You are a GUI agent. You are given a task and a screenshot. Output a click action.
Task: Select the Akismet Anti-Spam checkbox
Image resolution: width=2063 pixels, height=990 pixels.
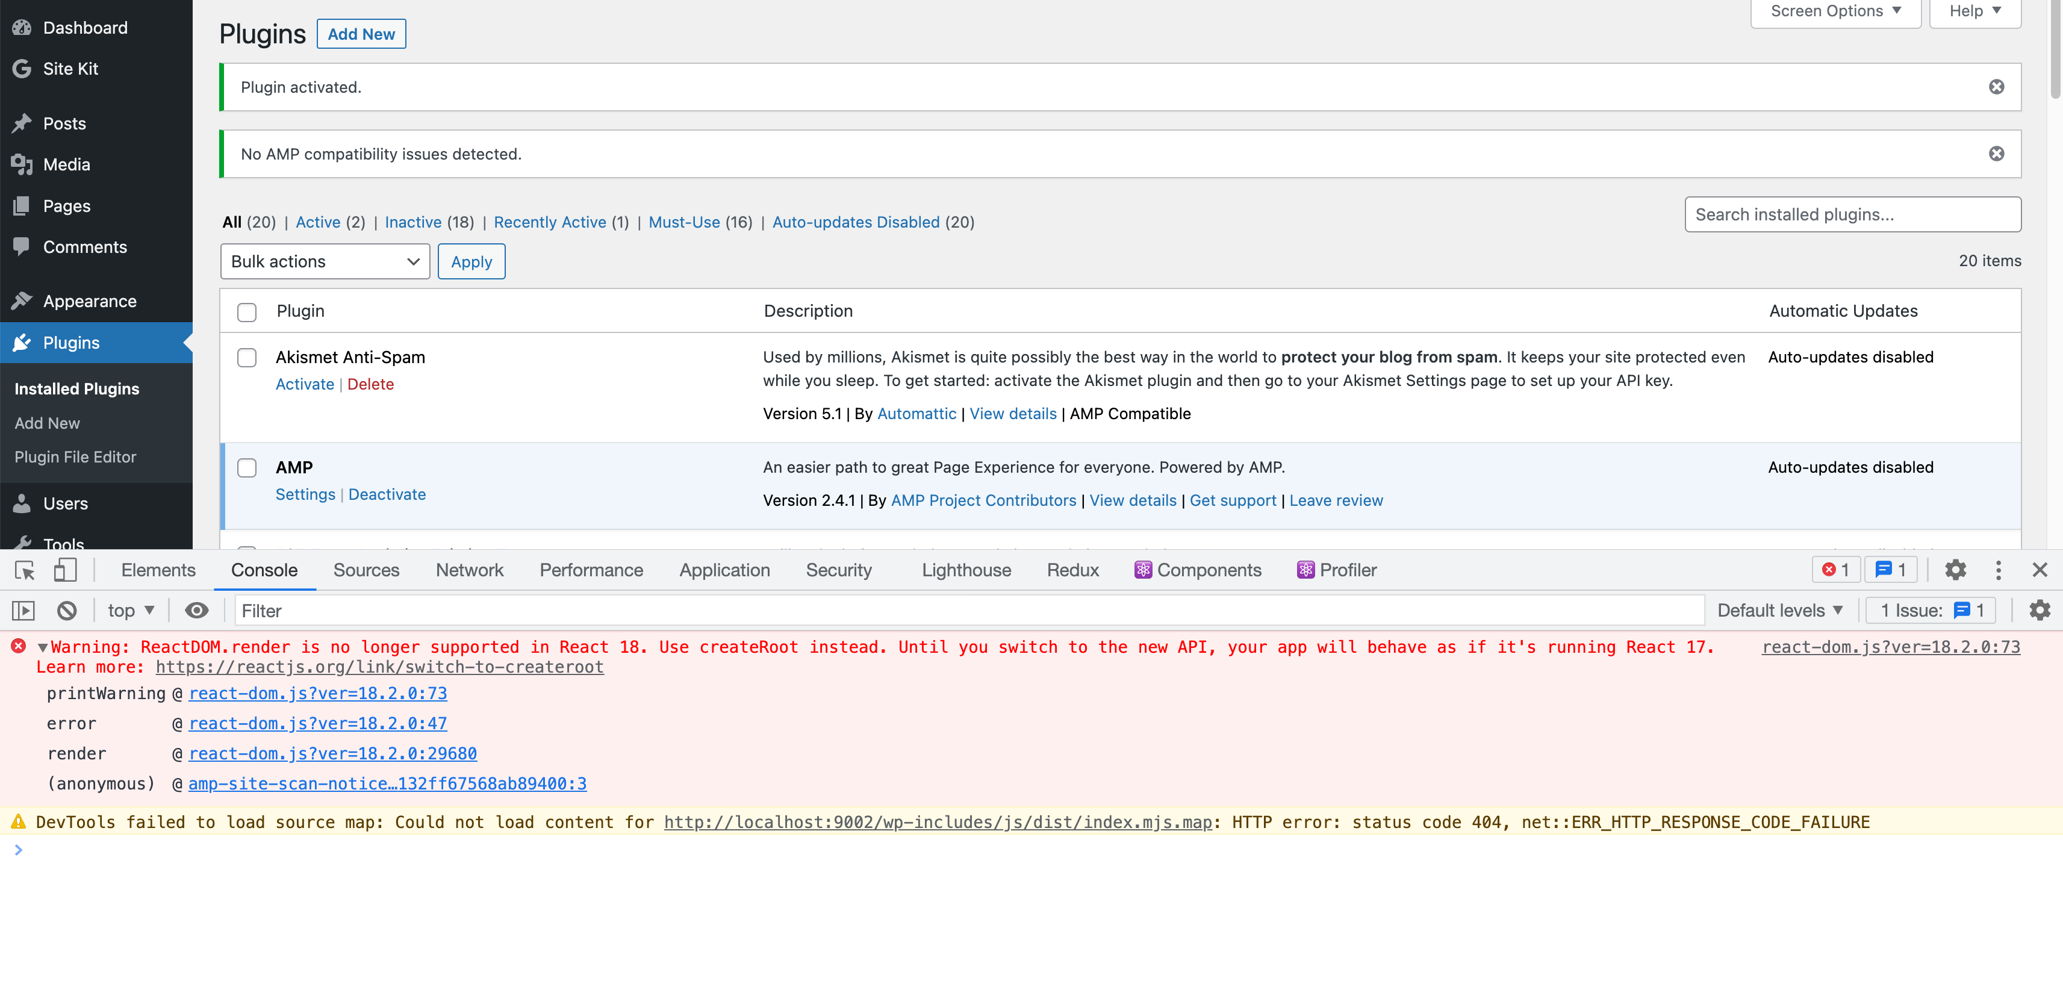pos(247,358)
